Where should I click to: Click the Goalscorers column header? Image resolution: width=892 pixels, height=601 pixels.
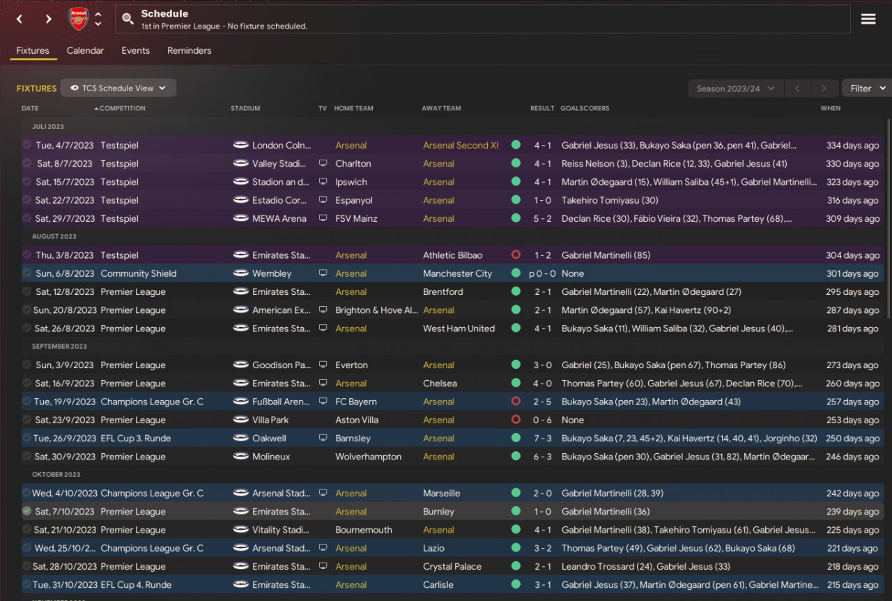[585, 108]
